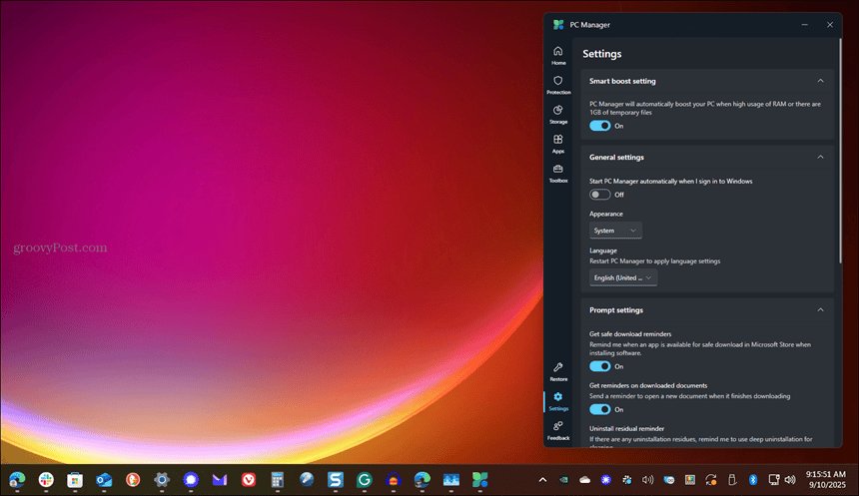Click "Get safe download reminders" label
Screen dimensions: 859x496
click(x=630, y=334)
